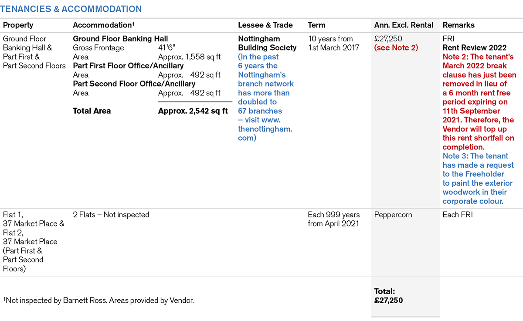Click the red Note 2 break clause text
The height and width of the screenshot is (321, 523).
(x=479, y=102)
